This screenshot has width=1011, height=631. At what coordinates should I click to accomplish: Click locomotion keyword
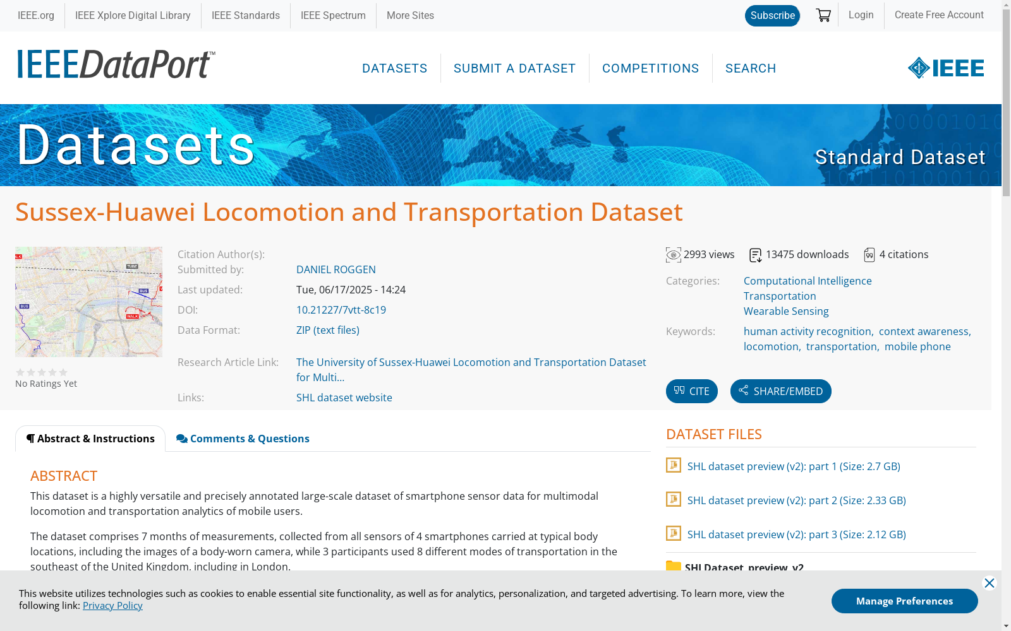point(771,346)
